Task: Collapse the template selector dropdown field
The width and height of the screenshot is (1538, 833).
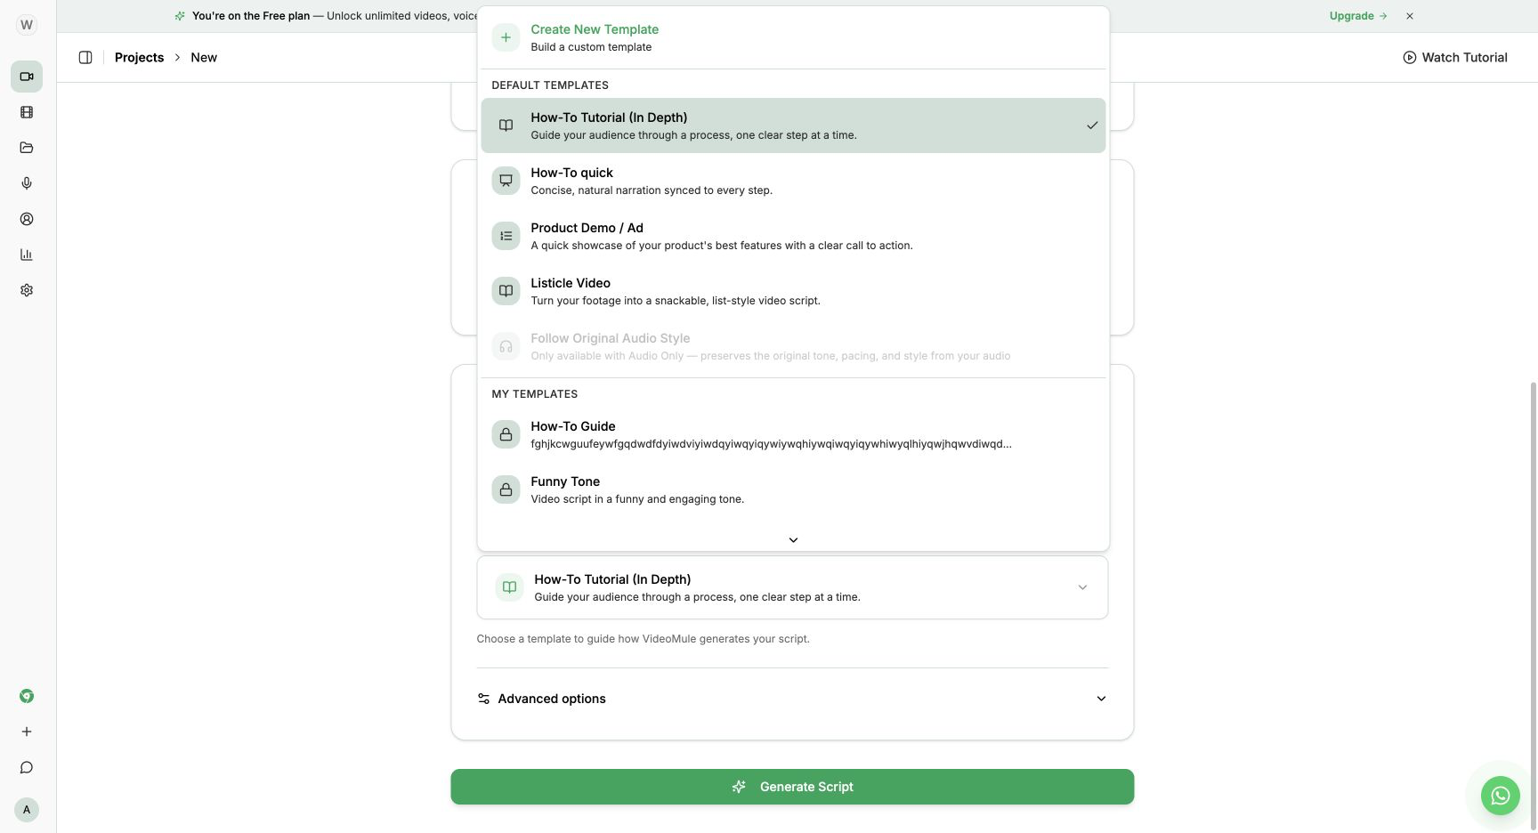Action: 792,587
